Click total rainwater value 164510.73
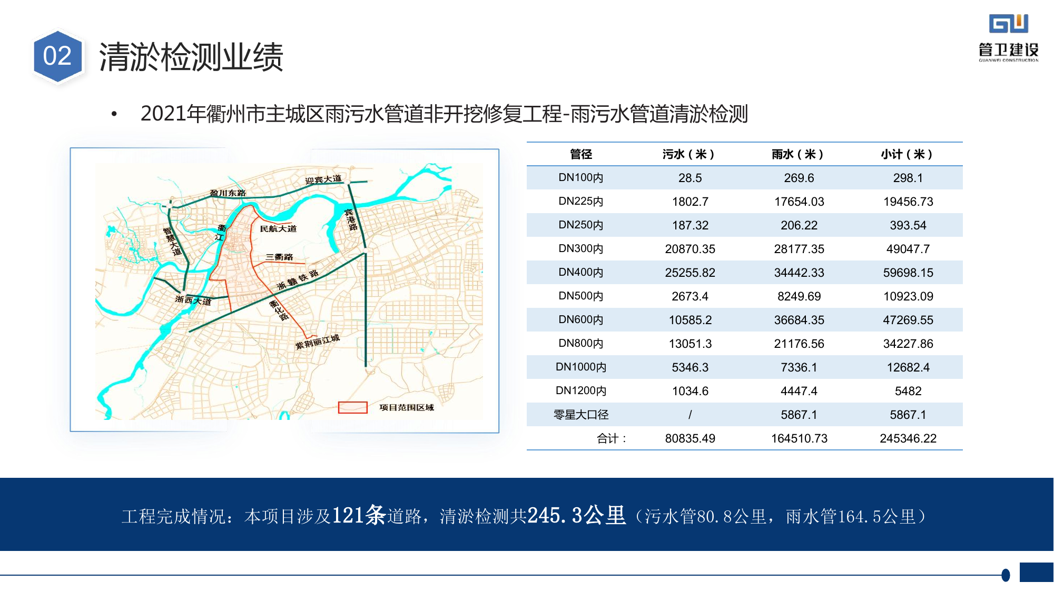Viewport: 1054px width, 592px height. 799,438
